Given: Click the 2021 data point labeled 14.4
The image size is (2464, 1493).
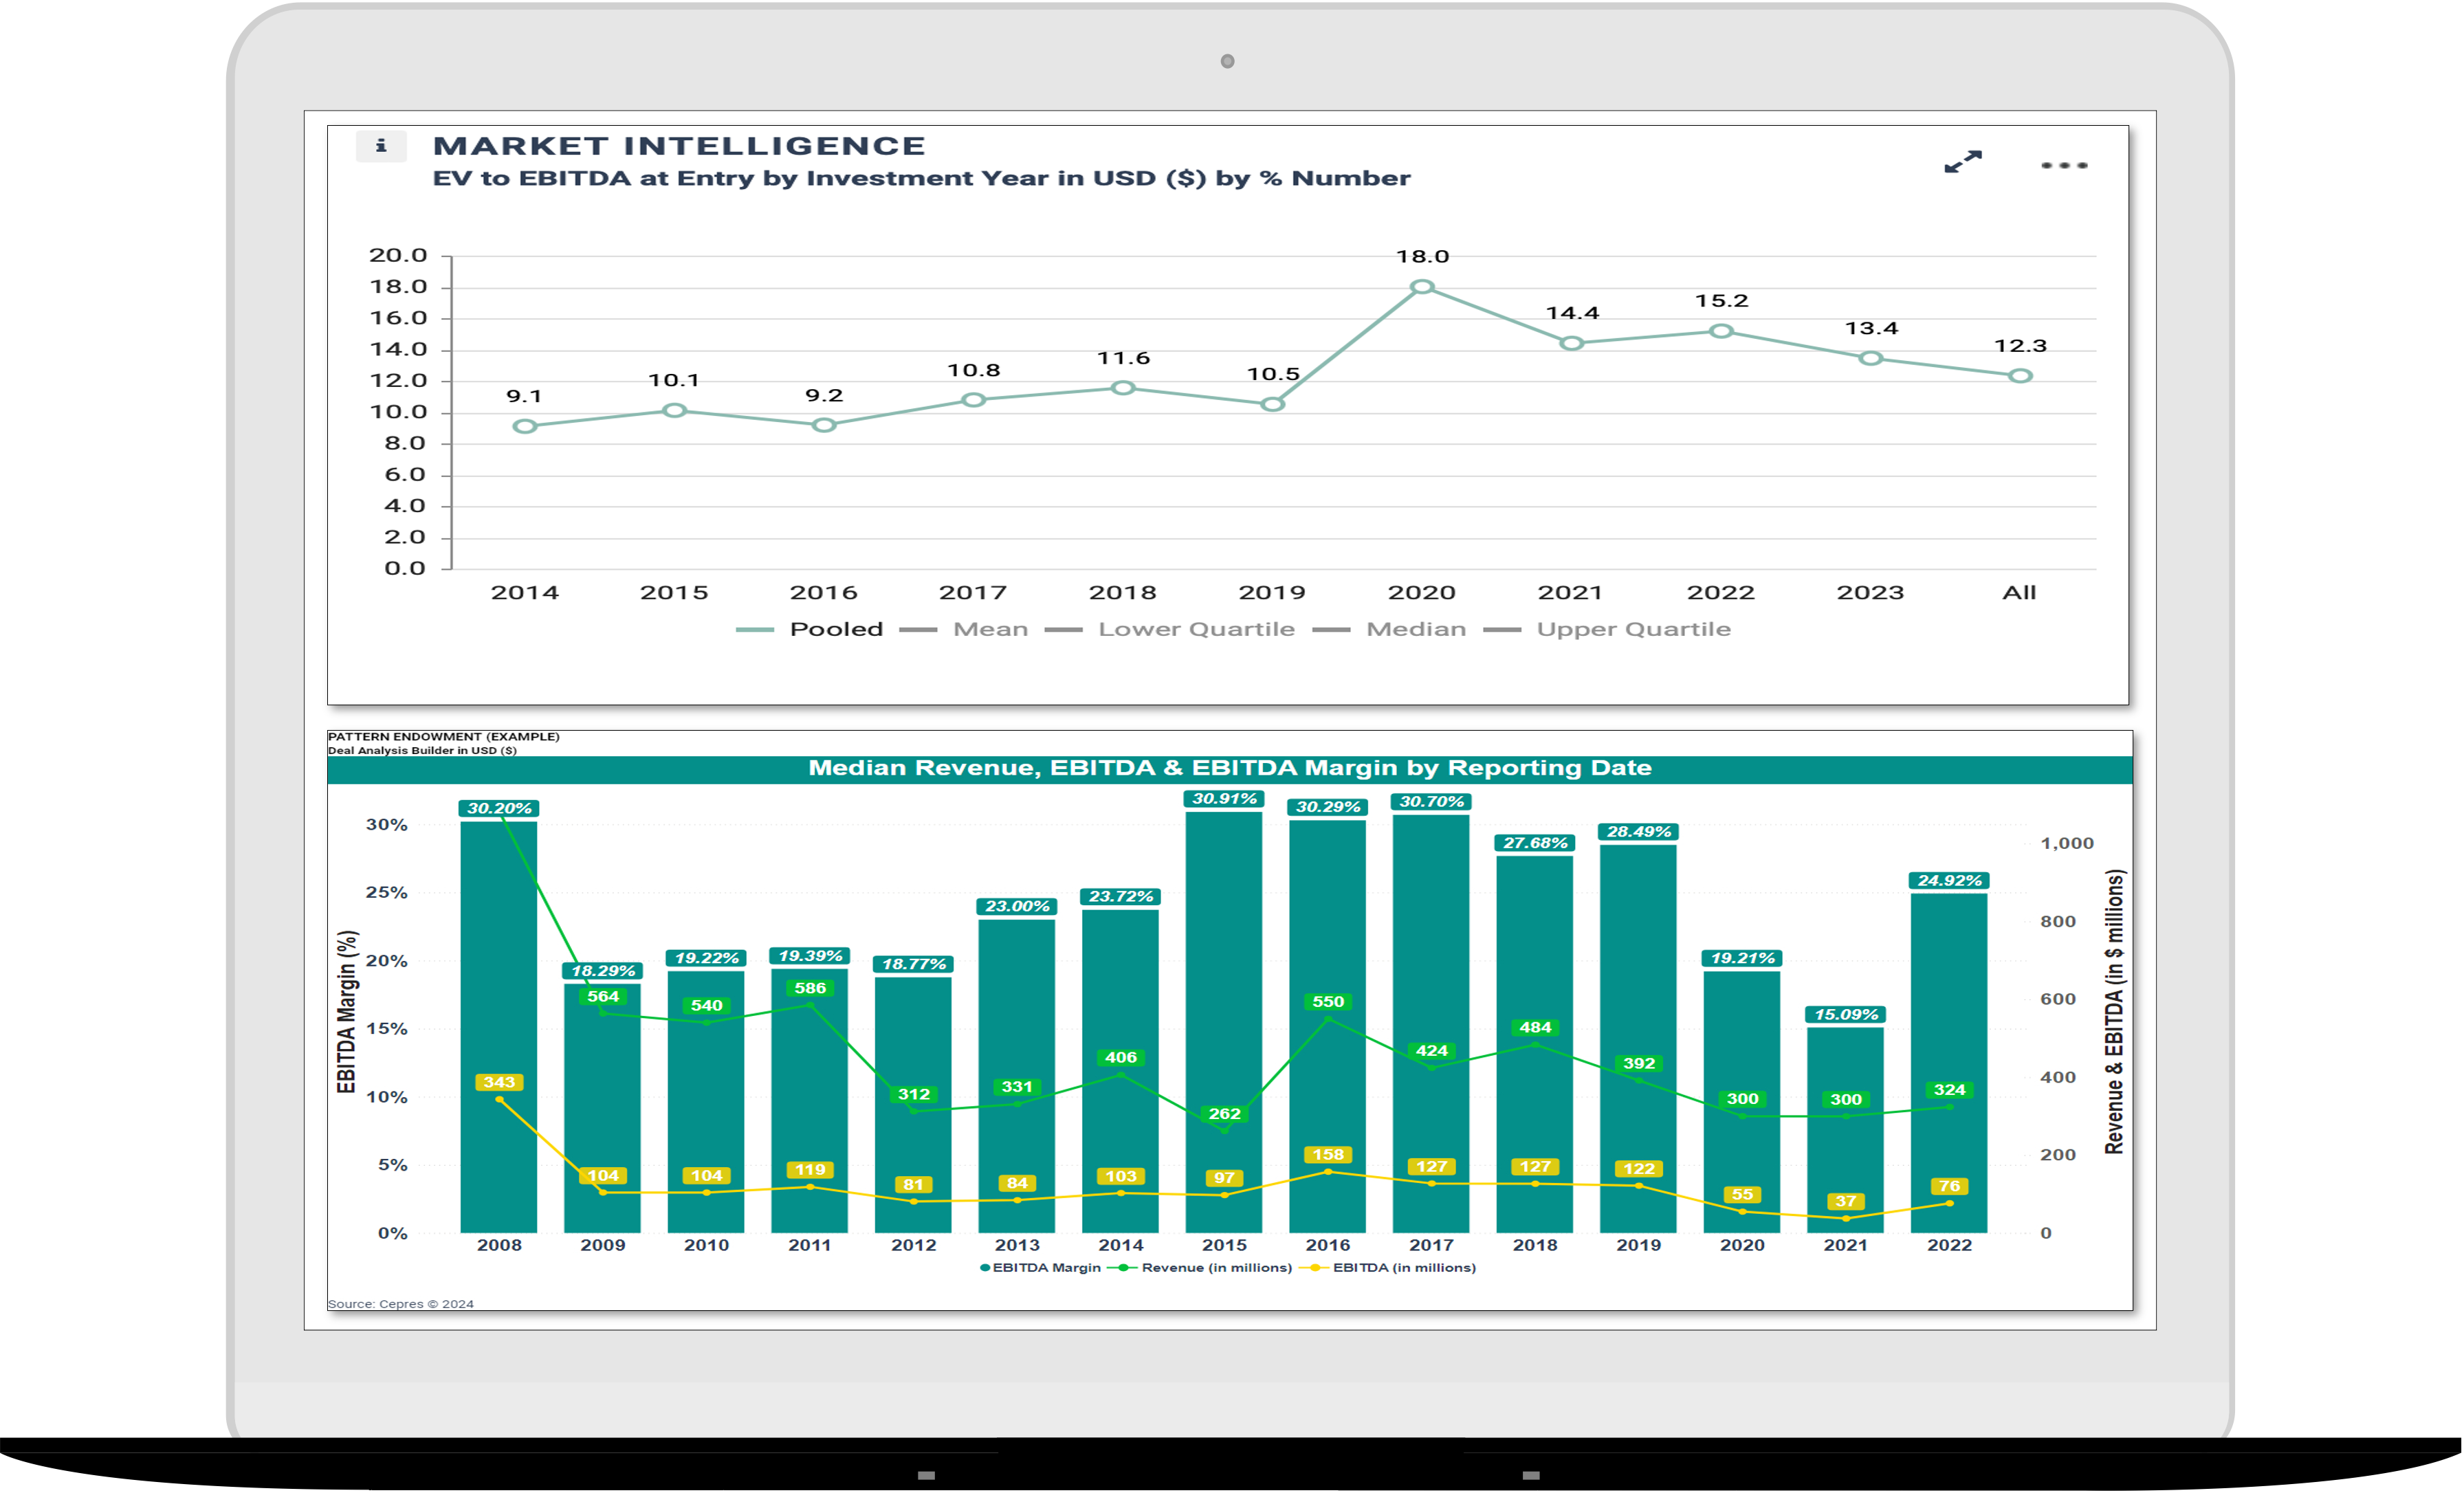Looking at the screenshot, I should pos(1572,343).
